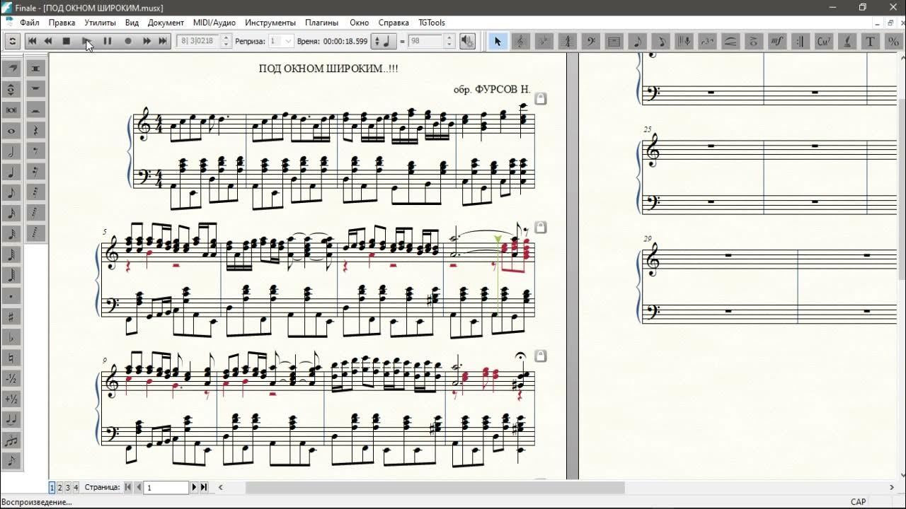Select the HyperScribe tool
Screen dimensions: 906x509
(684, 41)
